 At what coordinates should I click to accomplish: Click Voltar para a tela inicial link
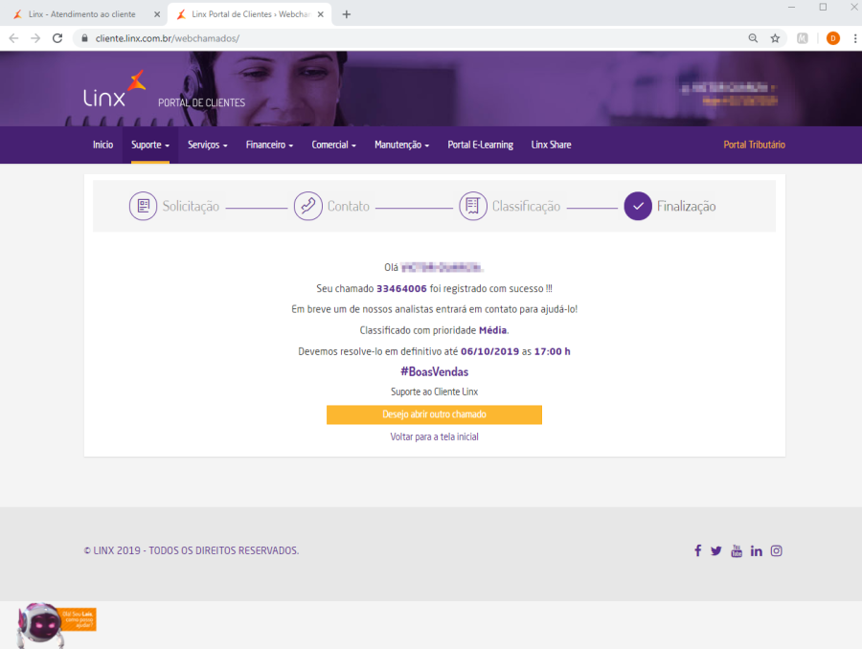click(x=434, y=436)
